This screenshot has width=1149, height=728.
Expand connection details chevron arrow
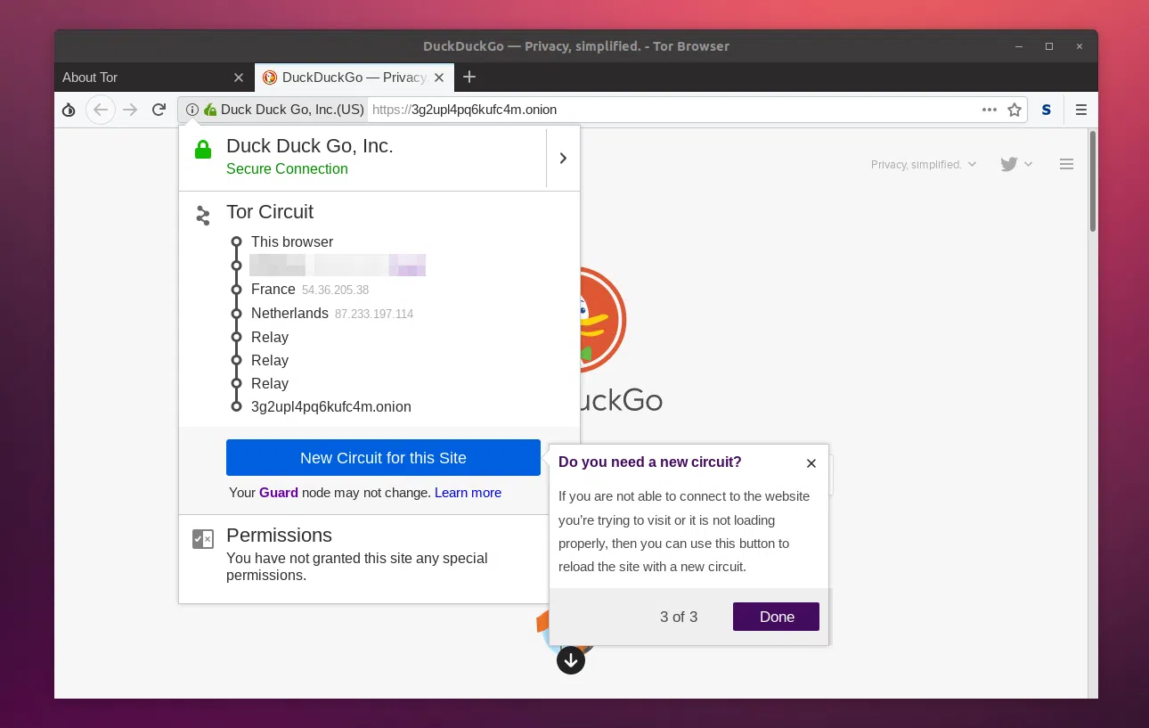click(563, 158)
